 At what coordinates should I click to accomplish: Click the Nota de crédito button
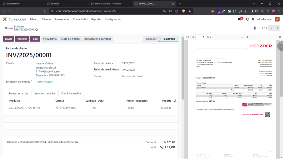[x=70, y=39]
